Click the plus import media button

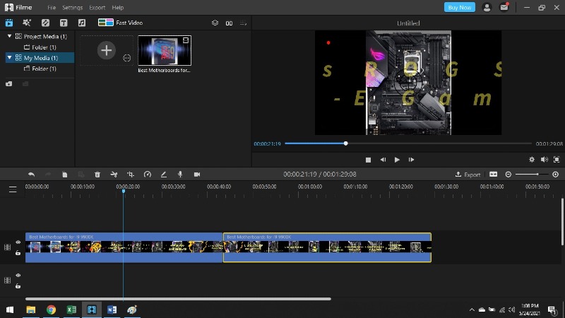(107, 50)
